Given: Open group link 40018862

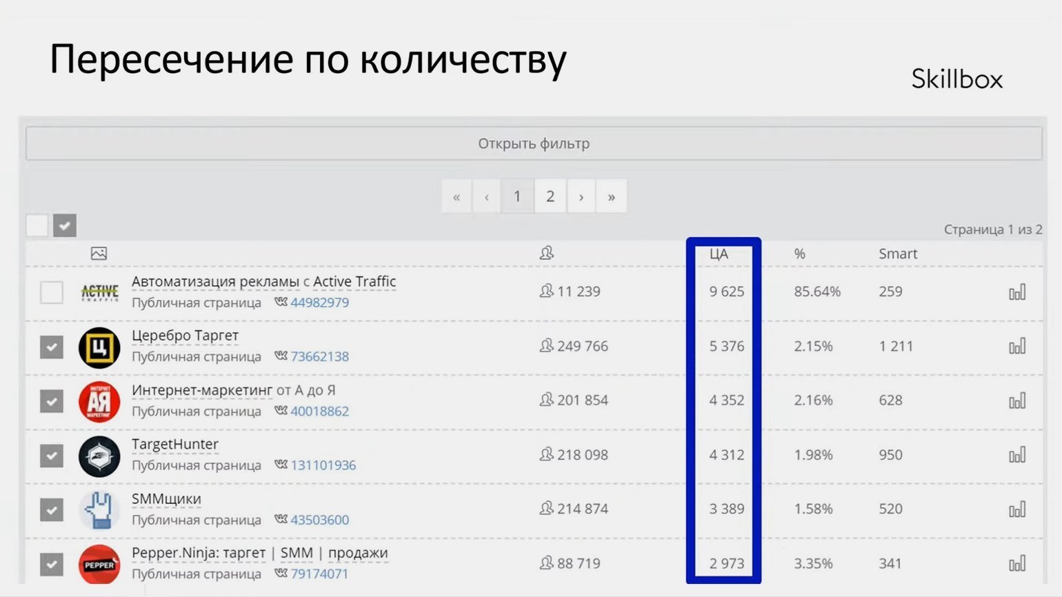Looking at the screenshot, I should pos(320,411).
